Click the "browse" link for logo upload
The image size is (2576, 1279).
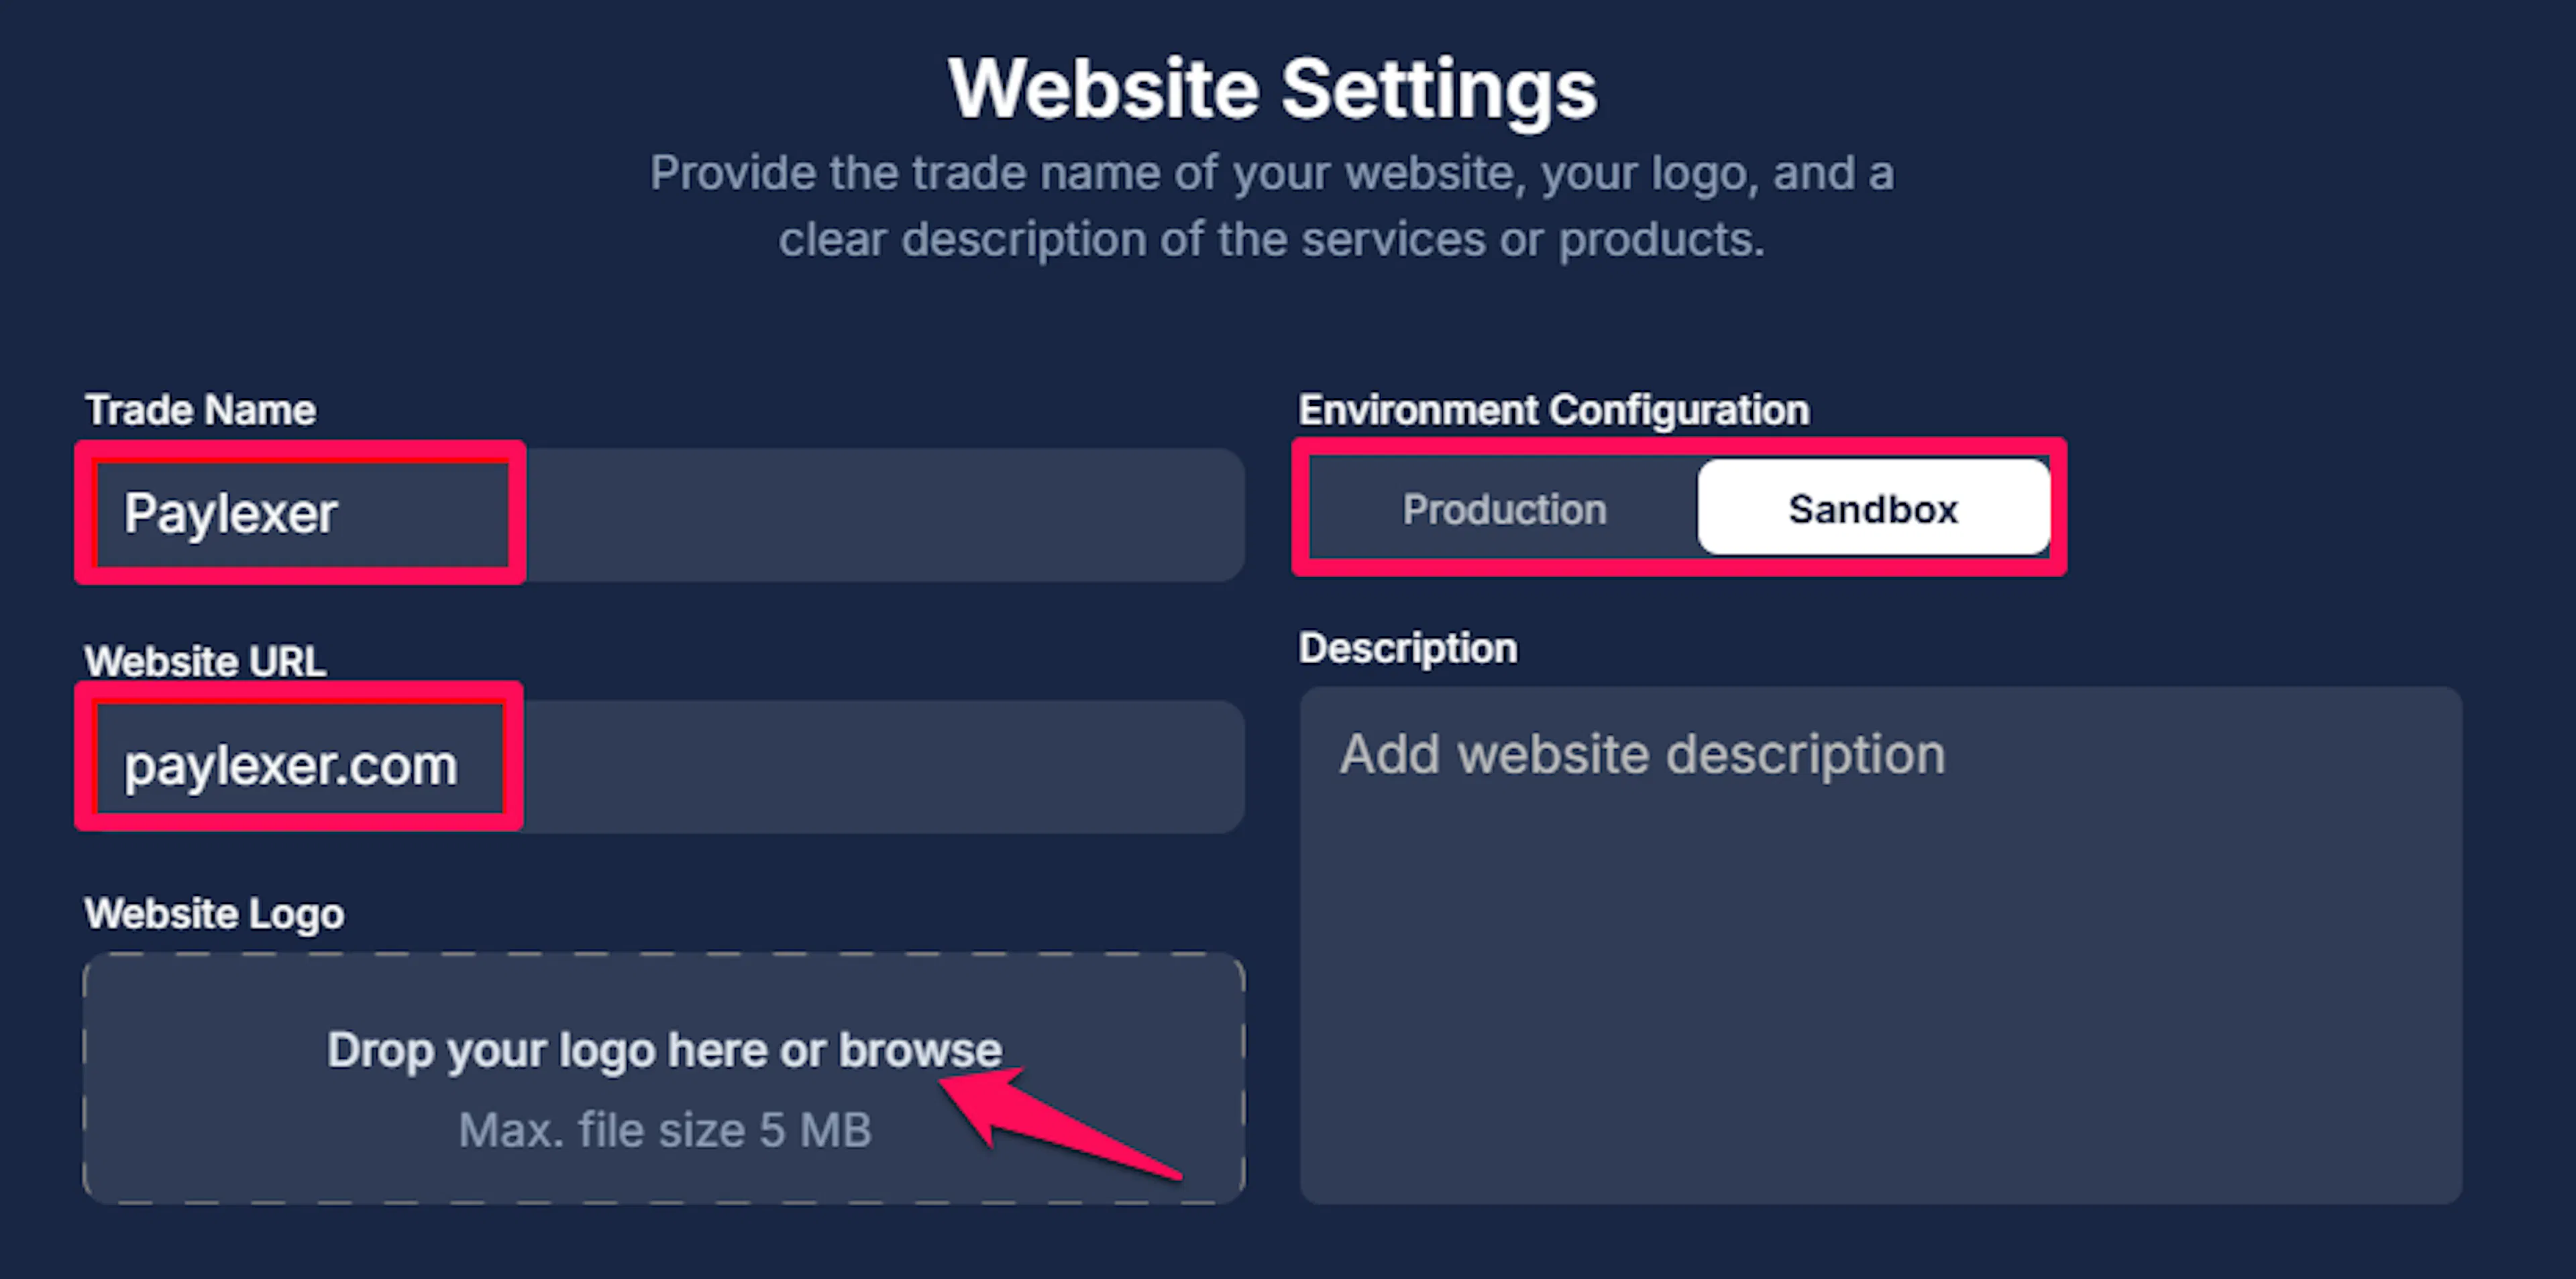pos(920,1050)
